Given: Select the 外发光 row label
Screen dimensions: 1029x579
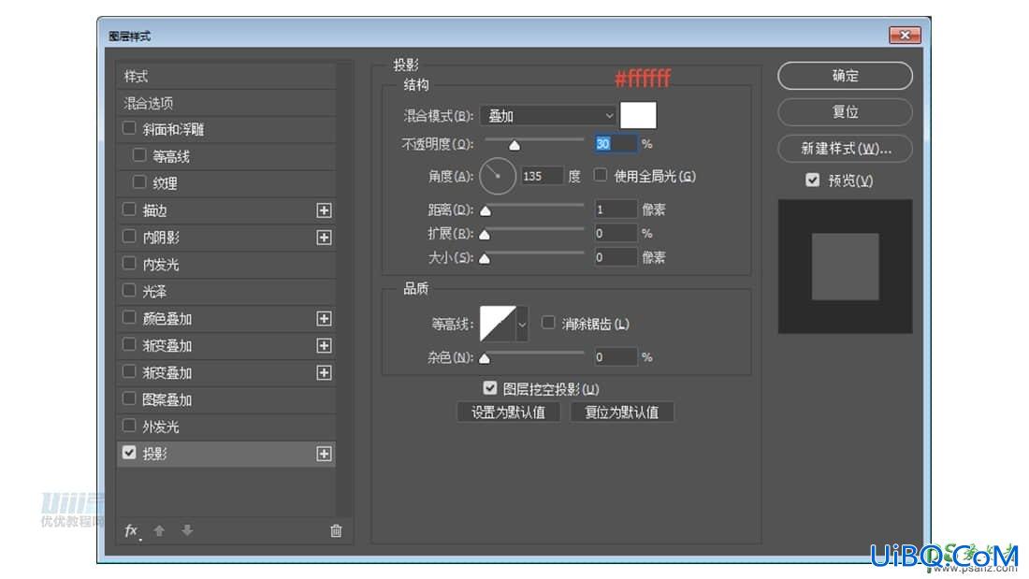Looking at the screenshot, I should tap(161, 427).
